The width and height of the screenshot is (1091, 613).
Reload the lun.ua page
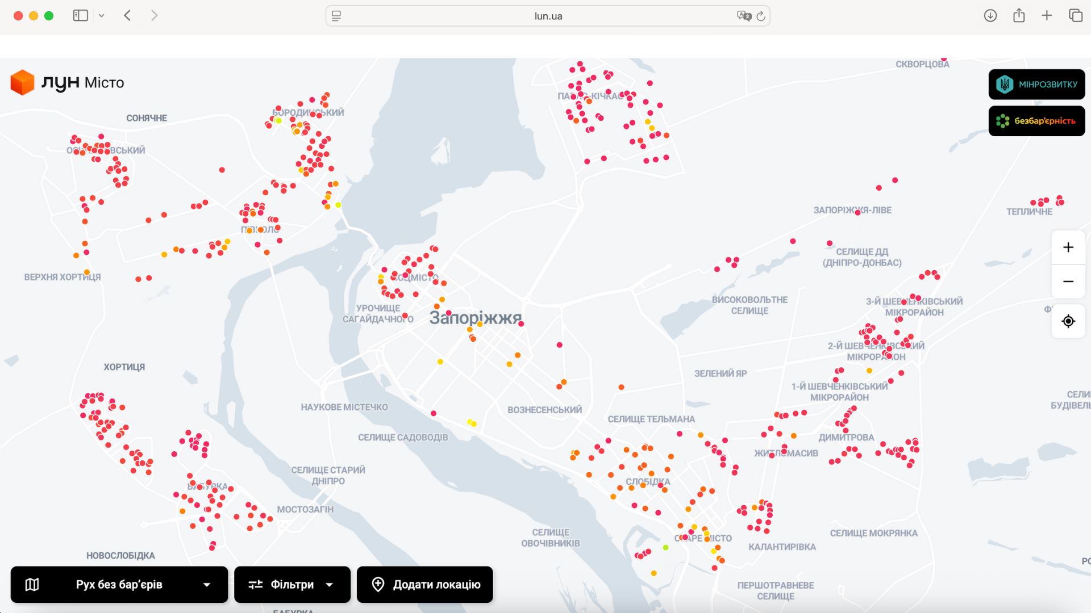[761, 16]
